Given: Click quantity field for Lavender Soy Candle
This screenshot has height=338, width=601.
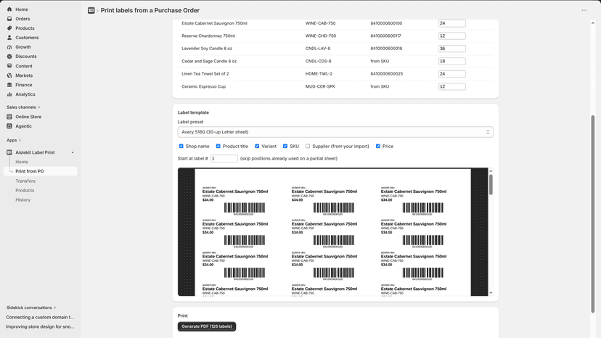Looking at the screenshot, I should pyautogui.click(x=452, y=49).
